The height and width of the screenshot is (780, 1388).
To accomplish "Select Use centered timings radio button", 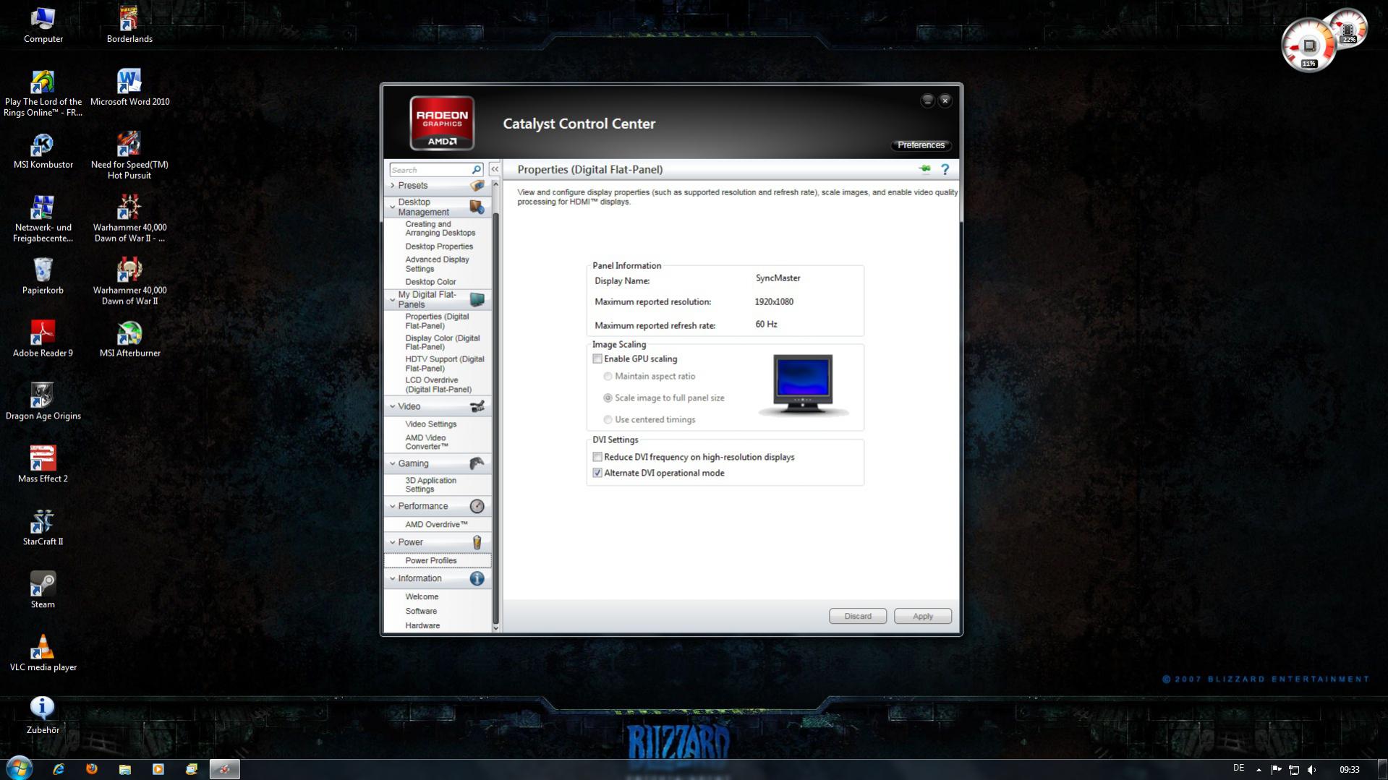I will pos(608,420).
